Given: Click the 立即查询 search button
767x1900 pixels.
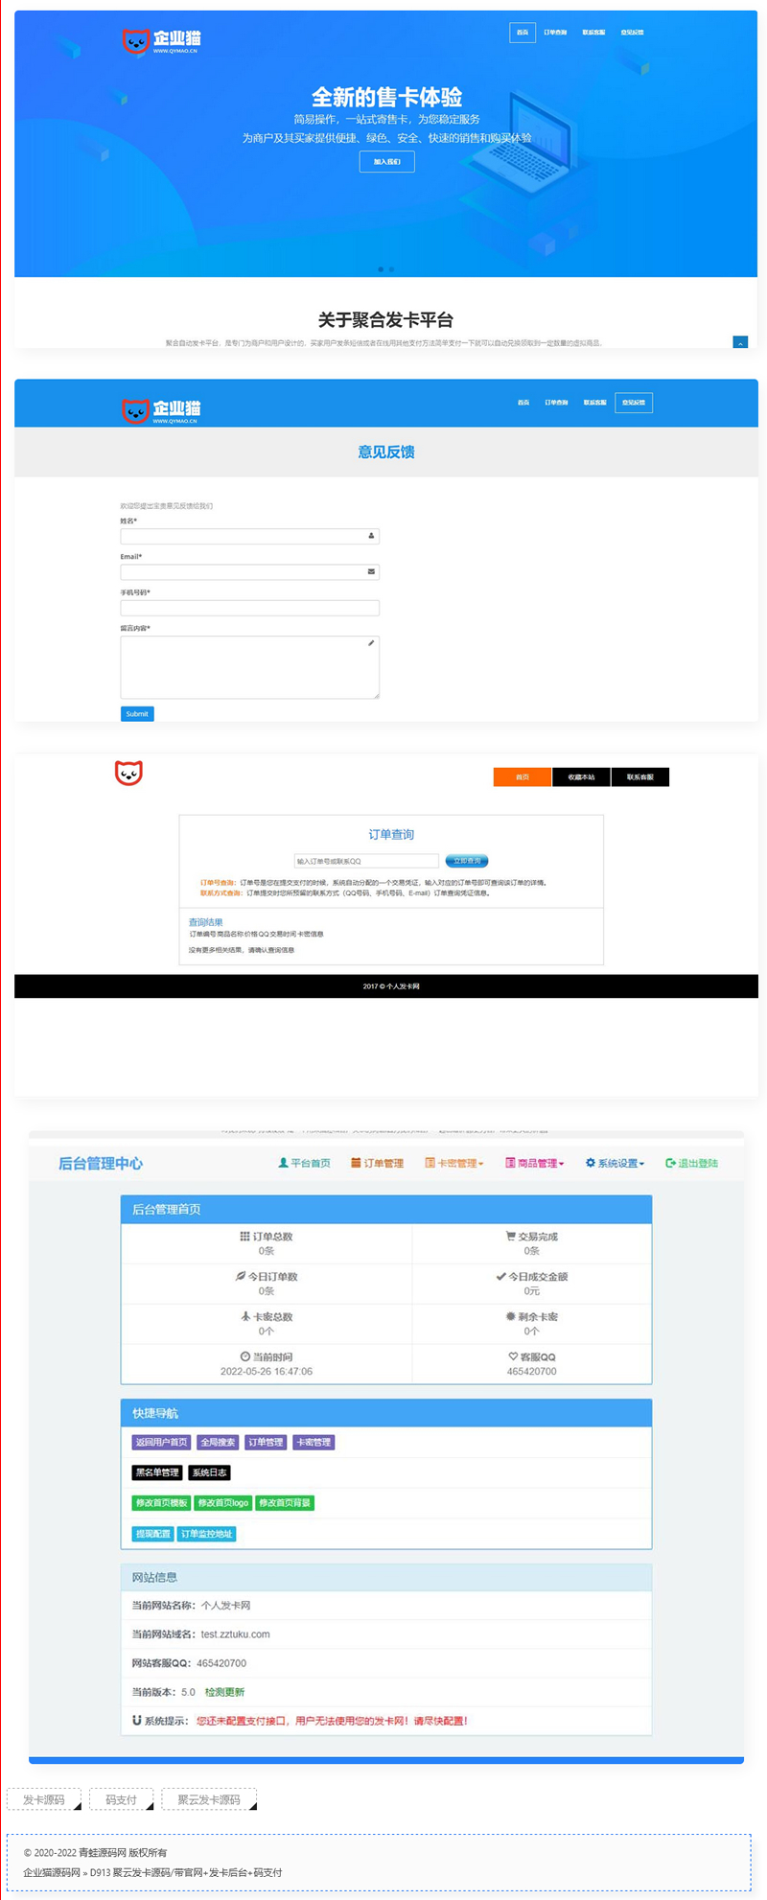Looking at the screenshot, I should (x=467, y=861).
